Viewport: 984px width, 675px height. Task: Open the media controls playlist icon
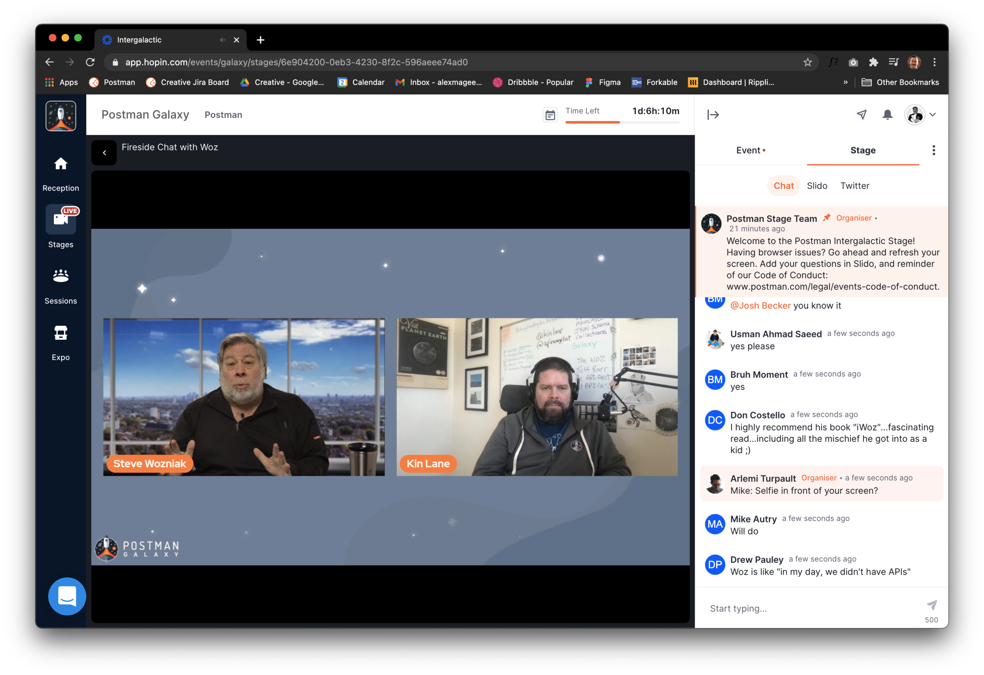pyautogui.click(x=893, y=62)
